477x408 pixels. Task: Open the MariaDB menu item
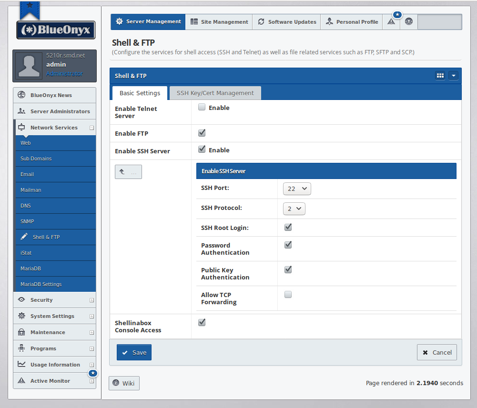pos(56,269)
